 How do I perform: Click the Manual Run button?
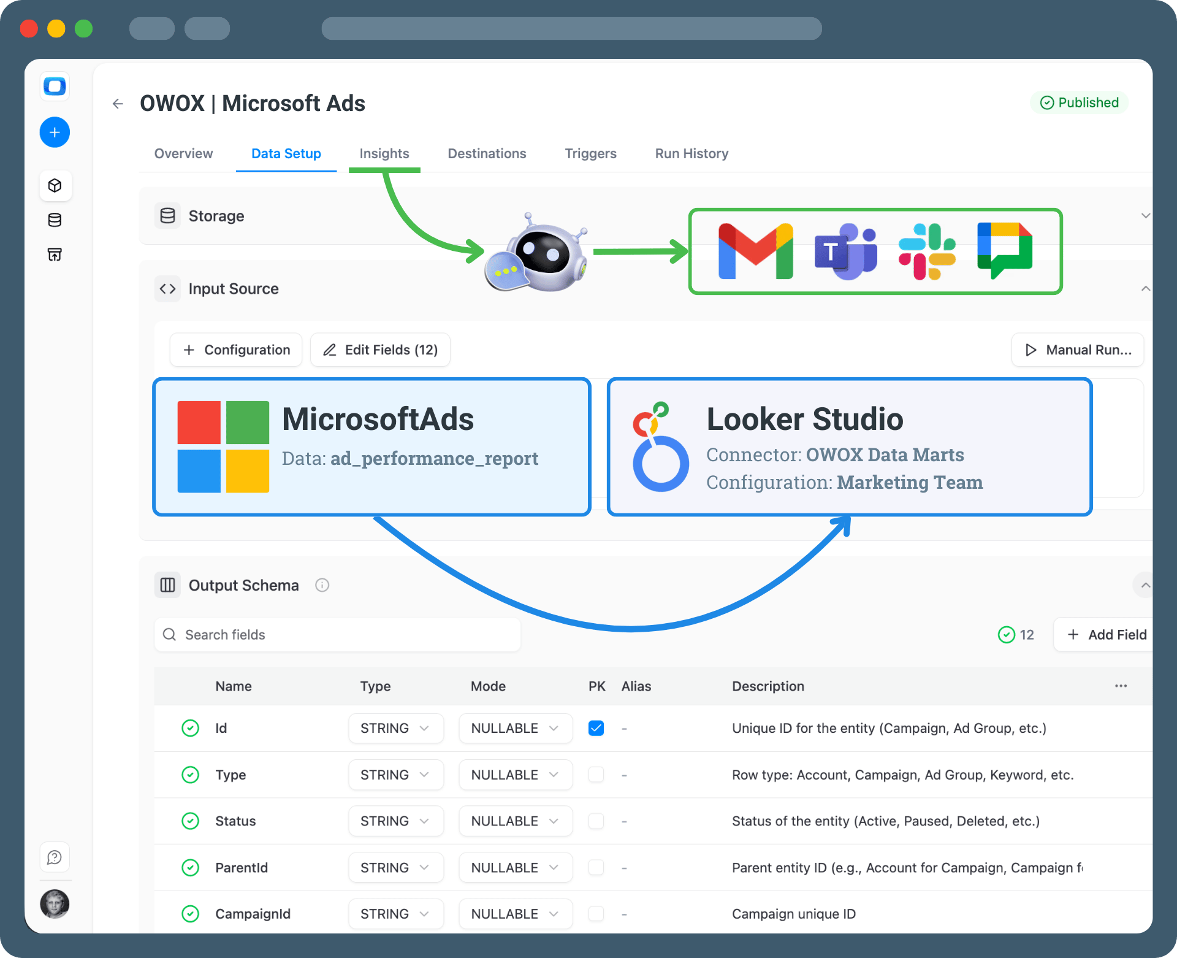[1078, 350]
